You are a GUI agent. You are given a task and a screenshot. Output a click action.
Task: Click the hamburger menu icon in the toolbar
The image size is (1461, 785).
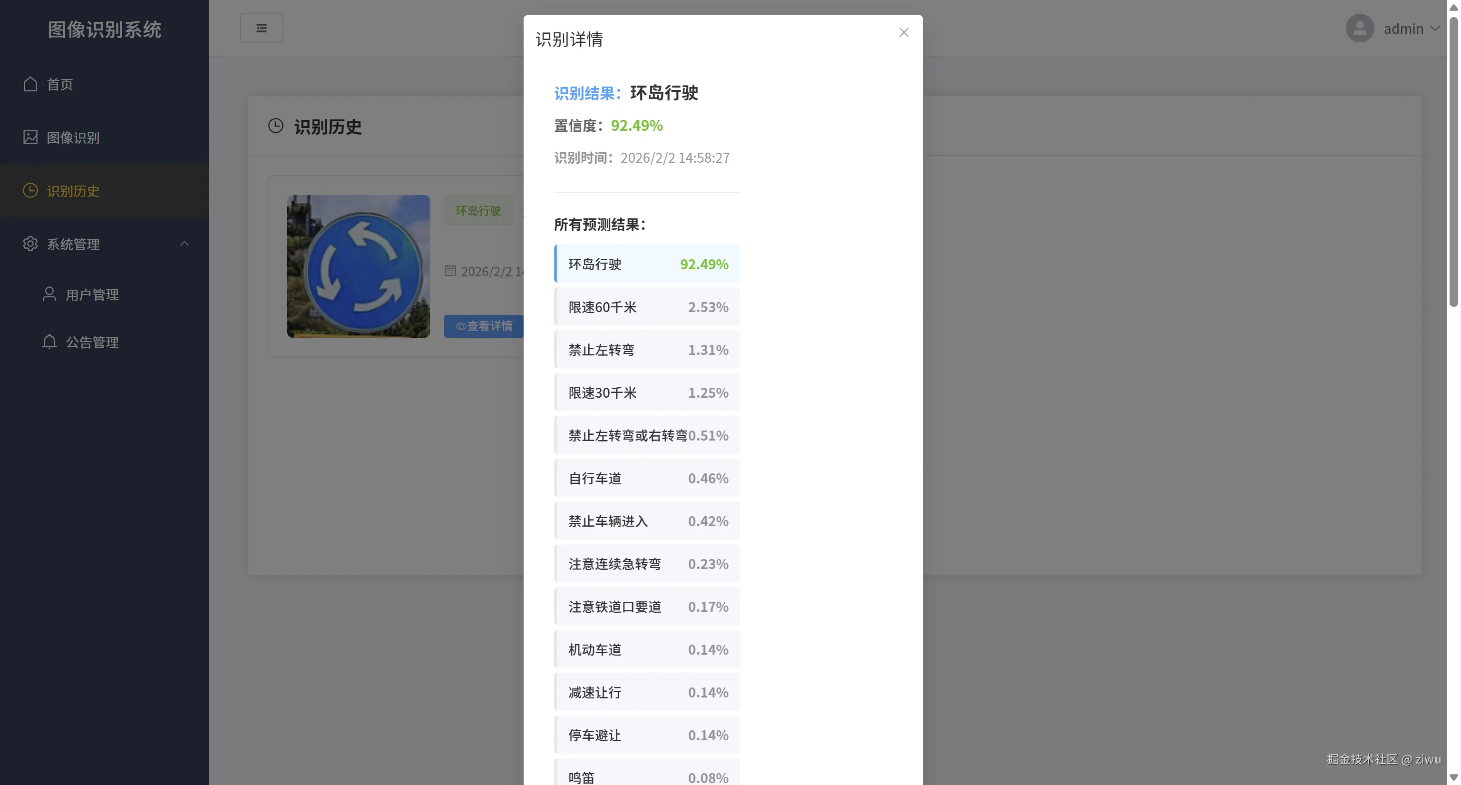tap(262, 27)
